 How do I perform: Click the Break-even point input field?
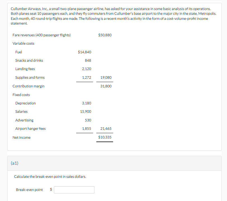(74, 190)
